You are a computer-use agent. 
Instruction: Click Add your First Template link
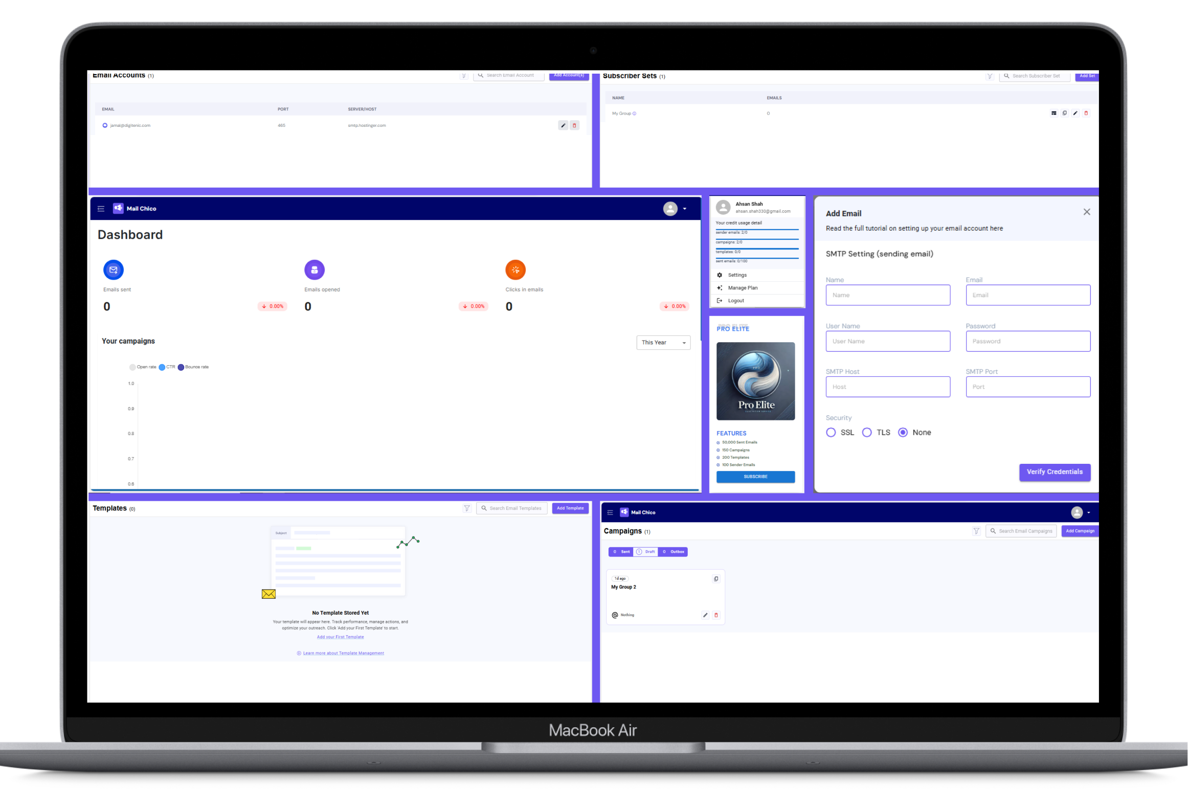340,637
